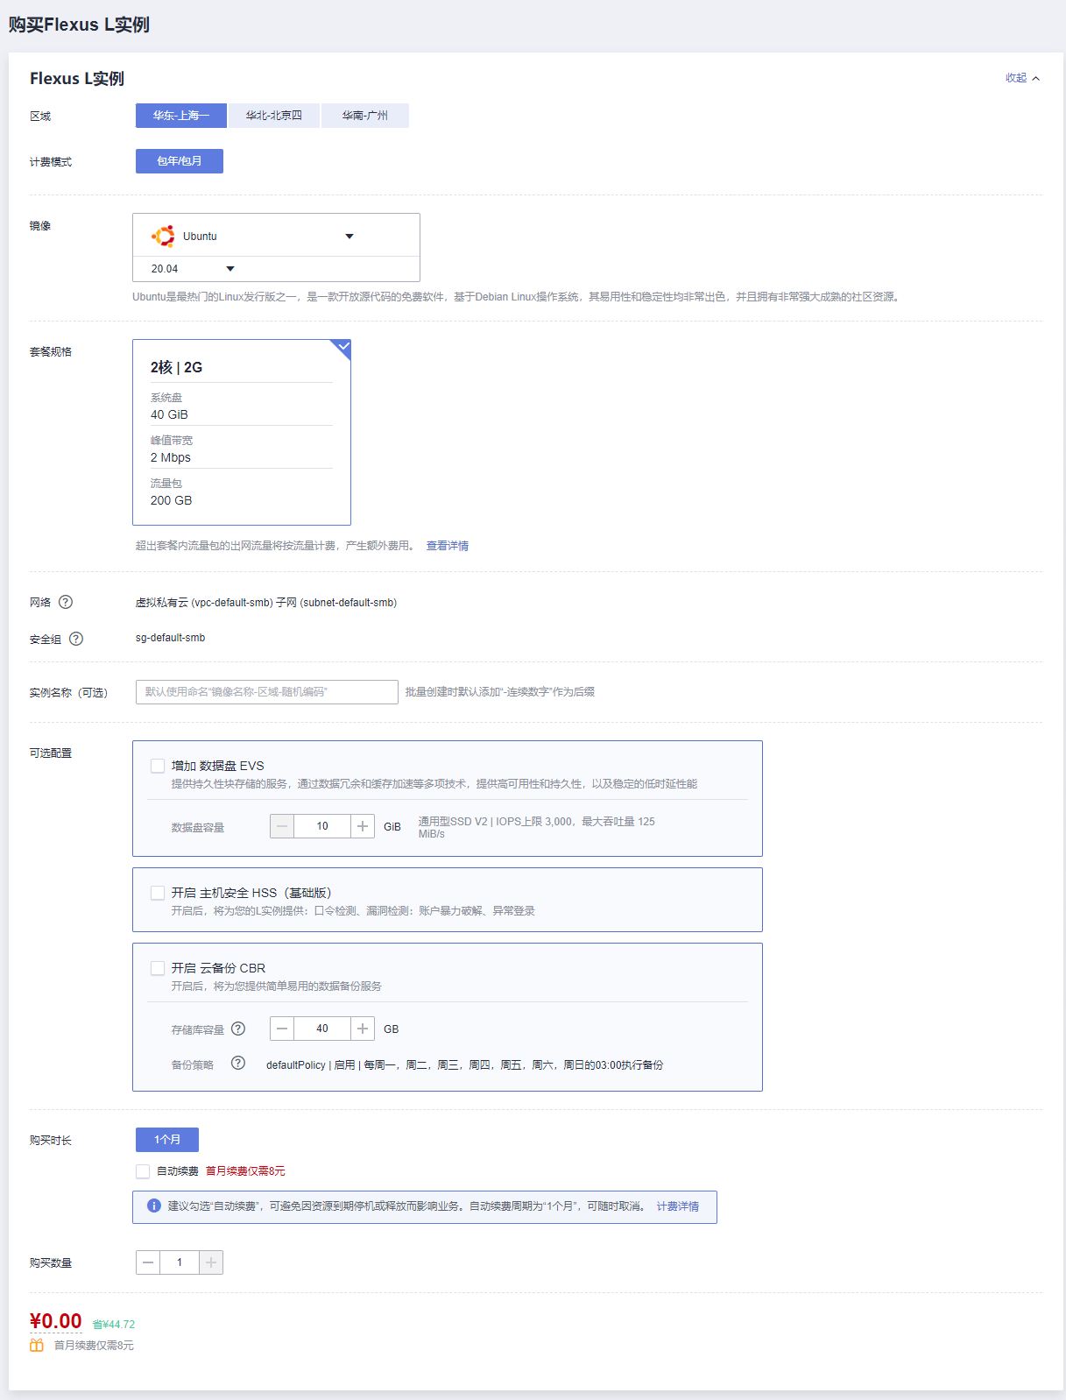Image resolution: width=1066 pixels, height=1400 pixels.
Task: Click the 购买数量 number field
Action: click(180, 1262)
